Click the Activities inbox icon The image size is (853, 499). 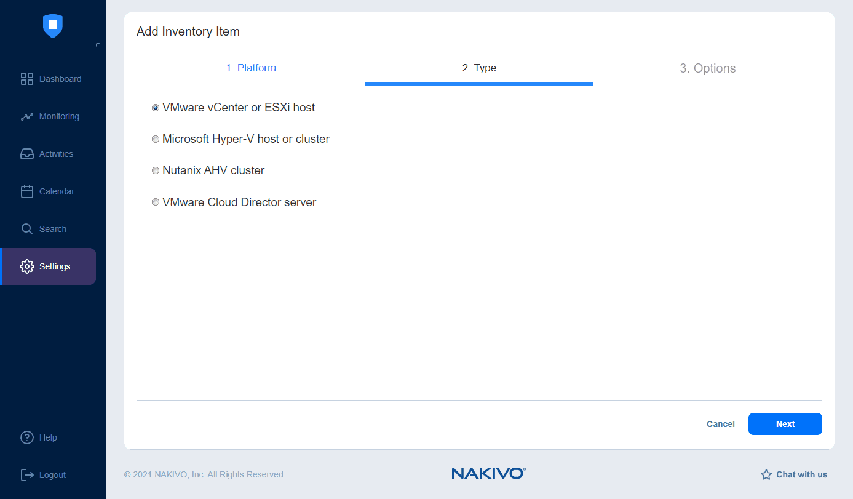coord(27,154)
